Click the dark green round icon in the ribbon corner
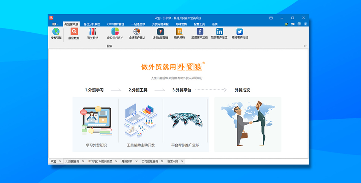 click(287, 24)
